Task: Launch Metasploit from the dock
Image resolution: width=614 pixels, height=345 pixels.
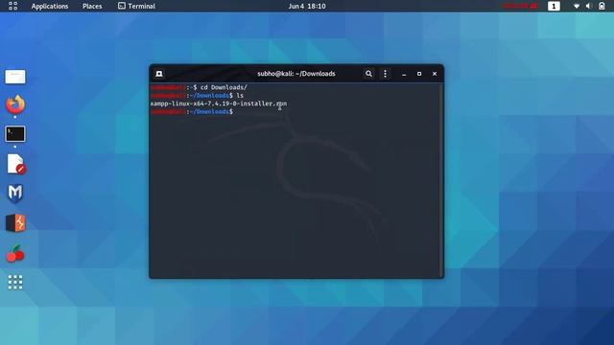Action: point(15,194)
